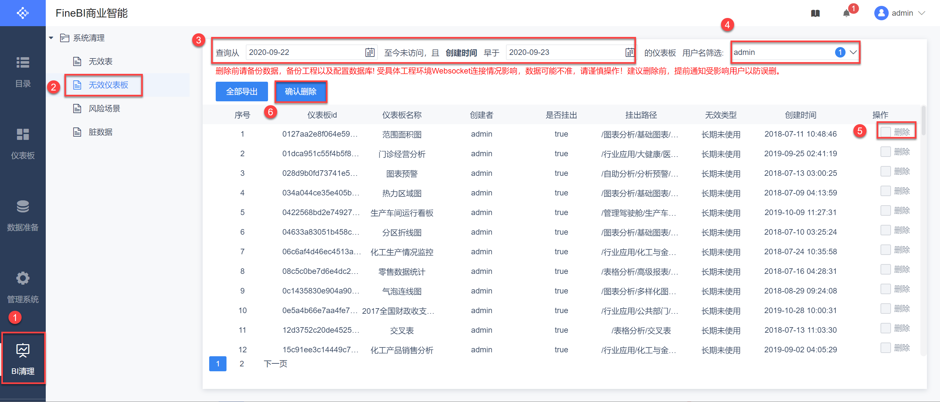Viewport: 940px width, 402px height.
Task: Select 无效表 in the tree
Action: (x=100, y=61)
